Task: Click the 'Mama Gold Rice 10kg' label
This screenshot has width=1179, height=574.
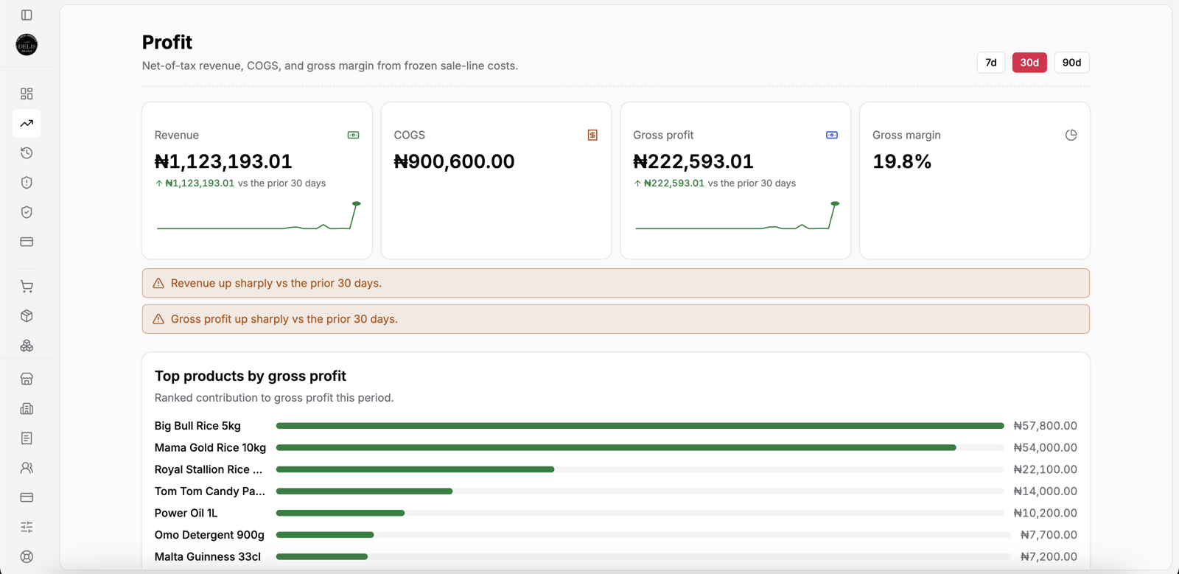Action: [x=210, y=447]
